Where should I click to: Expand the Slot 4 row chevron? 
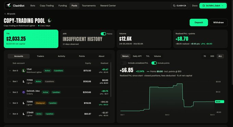(x=10, y=114)
